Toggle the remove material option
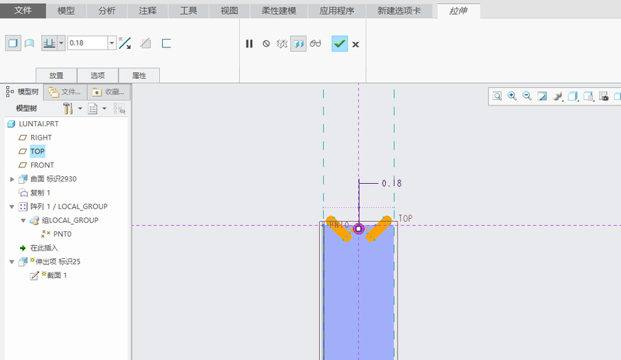Screen dimensions: 621x360 point(145,43)
